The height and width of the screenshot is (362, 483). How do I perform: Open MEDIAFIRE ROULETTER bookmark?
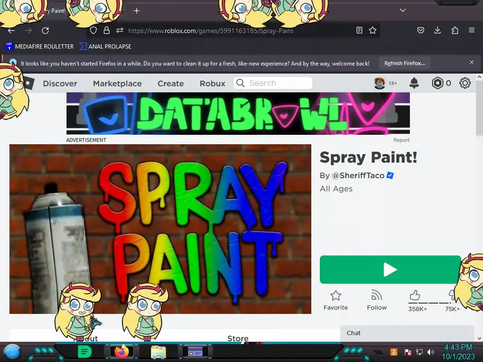[40, 47]
